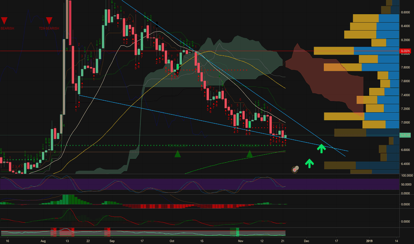
Task: Click the 7.2000 price axis label
Action: (405, 109)
